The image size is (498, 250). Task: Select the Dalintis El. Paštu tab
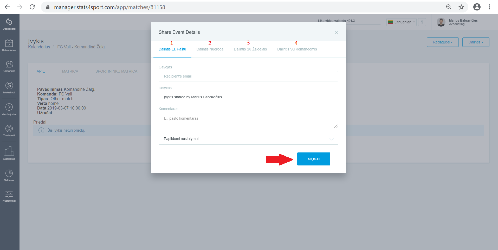click(172, 49)
